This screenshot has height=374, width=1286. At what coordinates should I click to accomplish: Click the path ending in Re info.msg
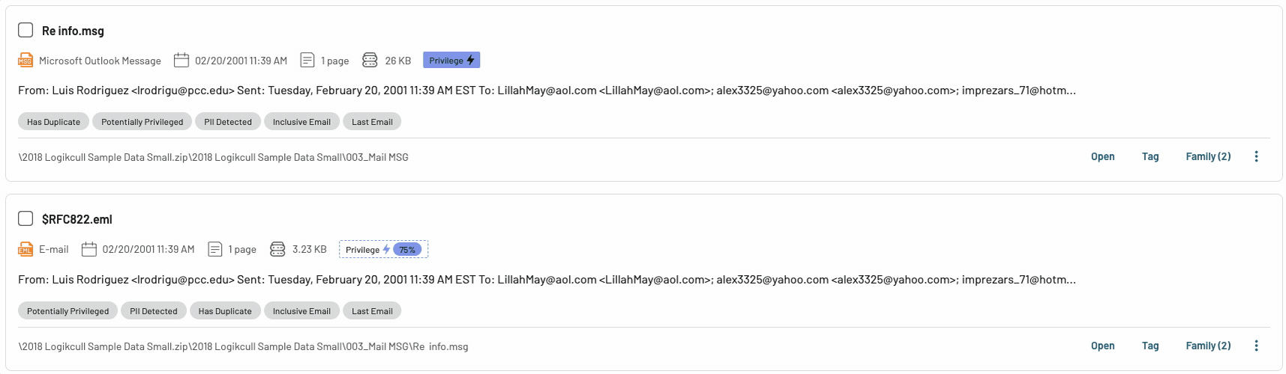click(x=243, y=346)
